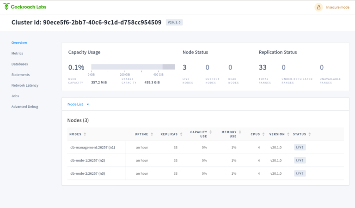The height and width of the screenshot is (208, 355).
Task: Sort by CPUs column sort icon
Action: tap(264, 134)
